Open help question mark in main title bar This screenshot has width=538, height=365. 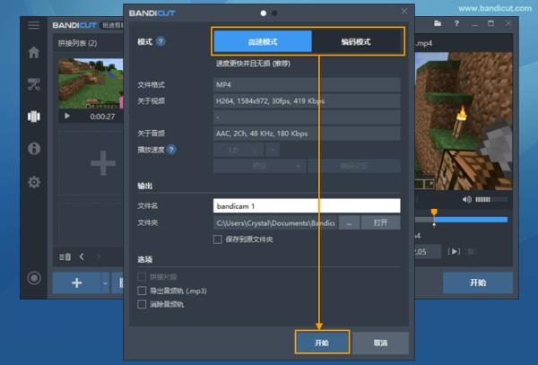[456, 23]
